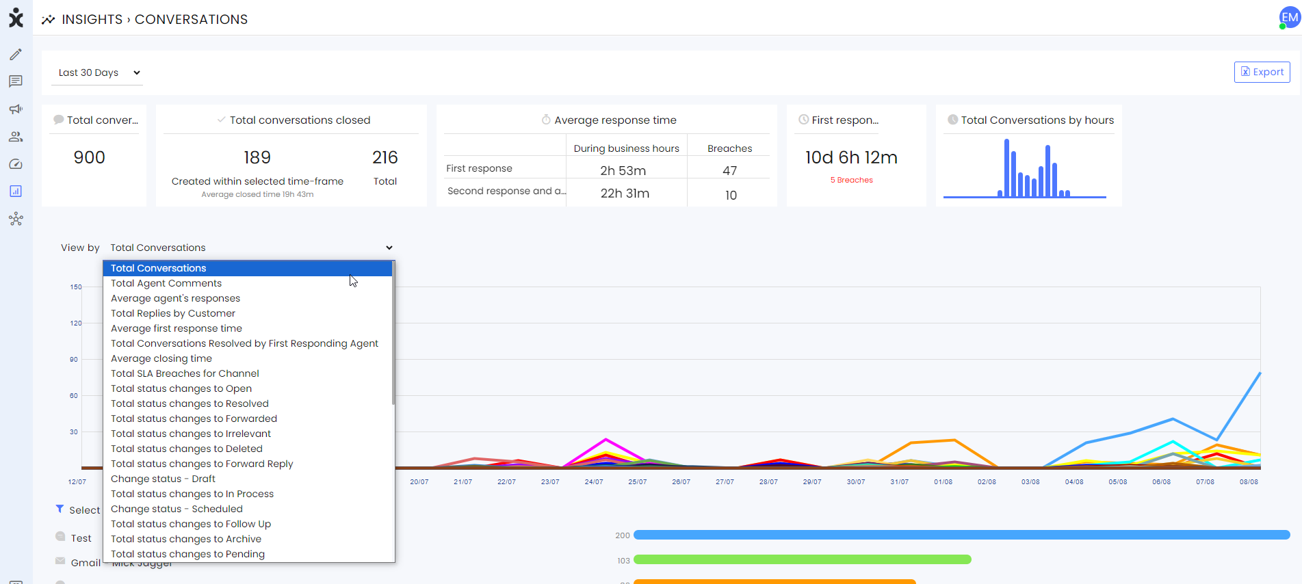The height and width of the screenshot is (584, 1302).
Task: Click the 2h 53m first response value
Action: 623,171
